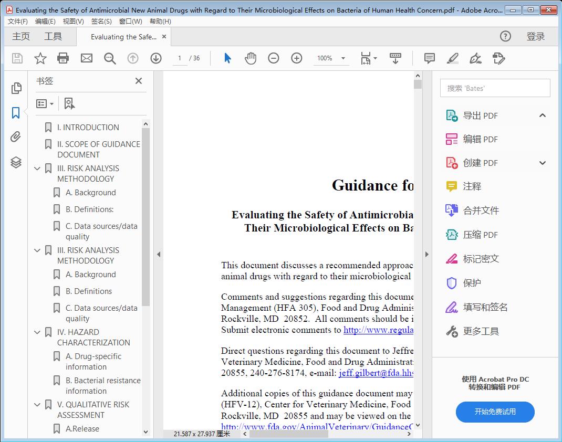This screenshot has height=442, width=562.
Task: Click the 开始免费试用 button
Action: pos(495,412)
